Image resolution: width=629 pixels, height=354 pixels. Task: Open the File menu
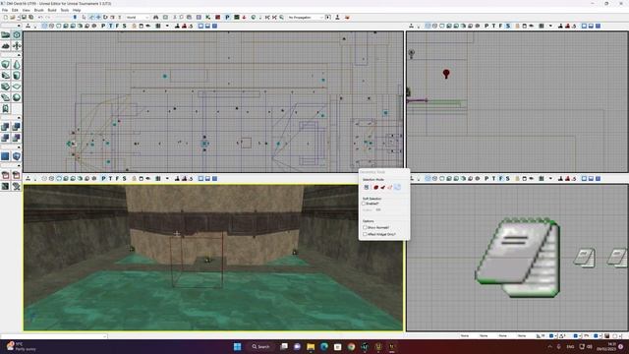[x=5, y=10]
